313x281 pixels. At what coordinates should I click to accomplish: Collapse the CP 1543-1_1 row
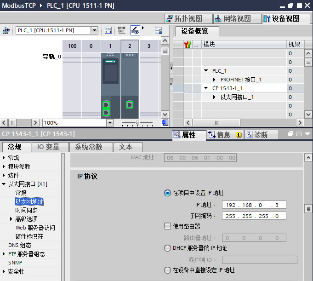(x=206, y=88)
